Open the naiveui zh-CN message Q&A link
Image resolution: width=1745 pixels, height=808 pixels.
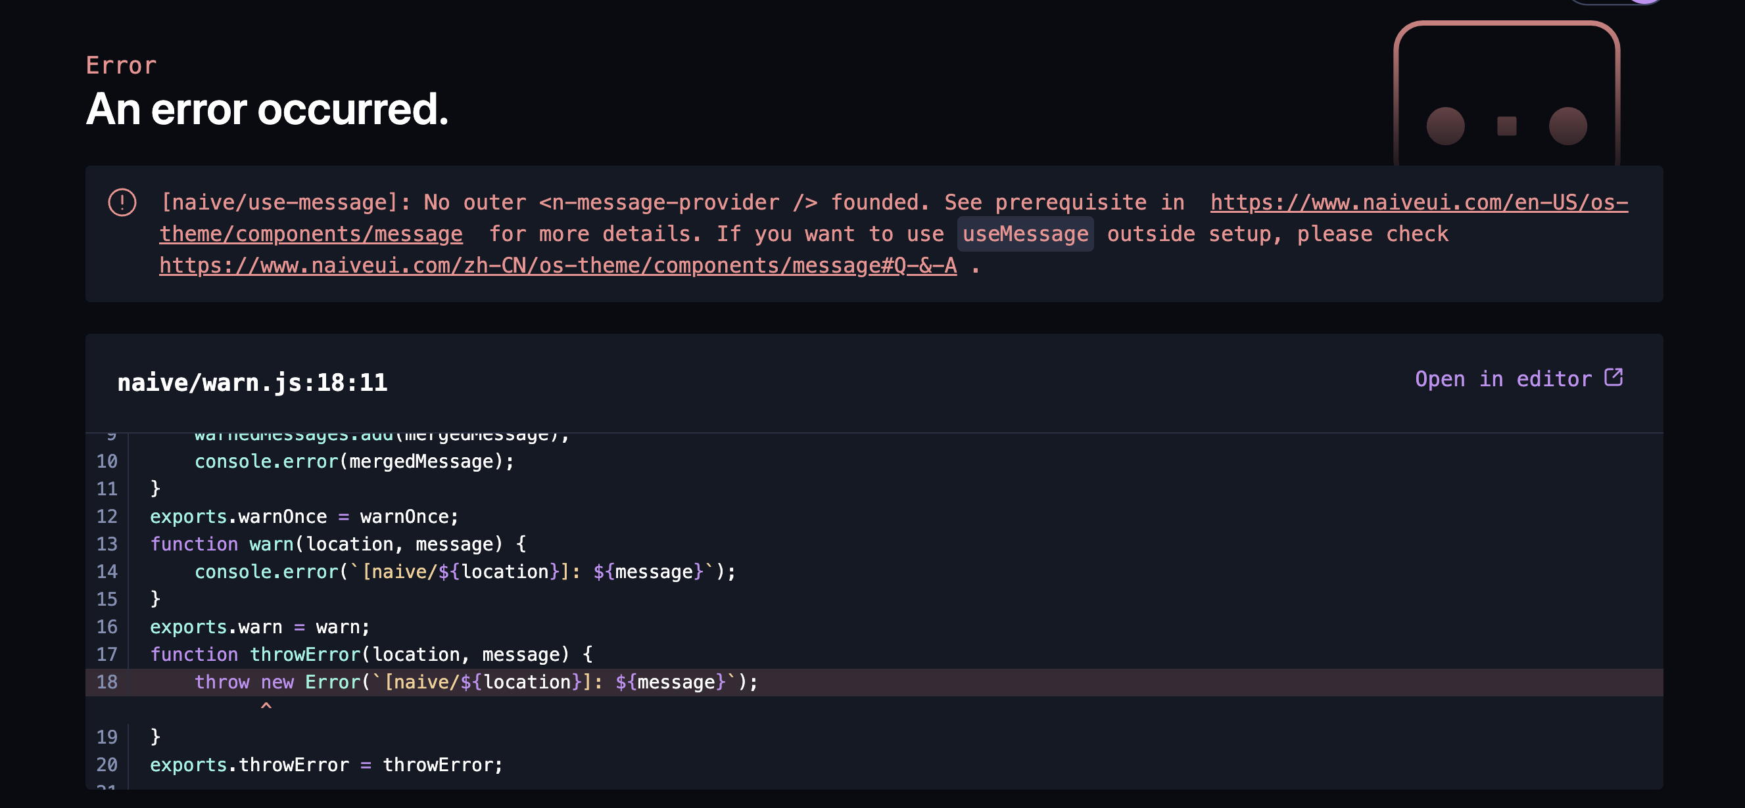pos(558,265)
